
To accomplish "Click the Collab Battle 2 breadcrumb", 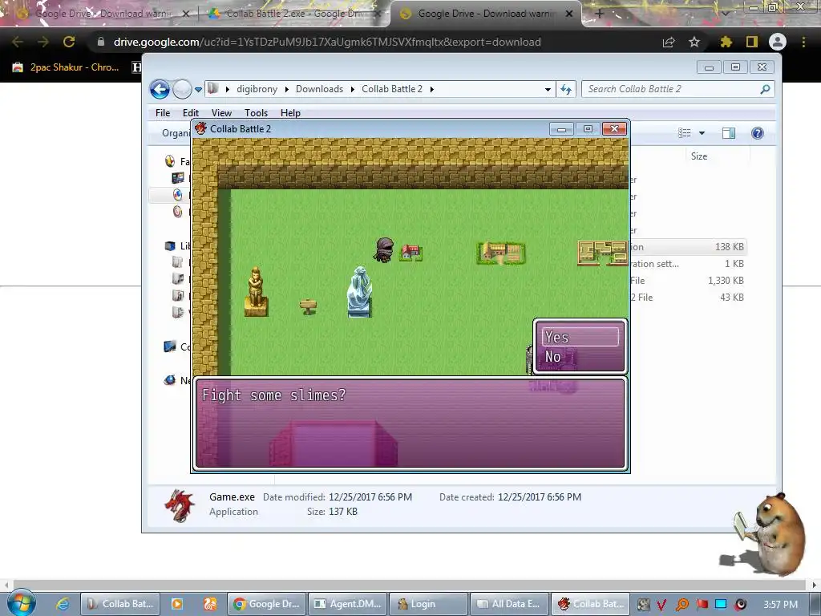I will click(x=391, y=89).
